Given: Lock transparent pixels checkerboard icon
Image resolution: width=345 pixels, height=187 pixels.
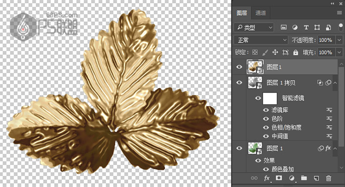Looking at the screenshot, I should (x=255, y=52).
